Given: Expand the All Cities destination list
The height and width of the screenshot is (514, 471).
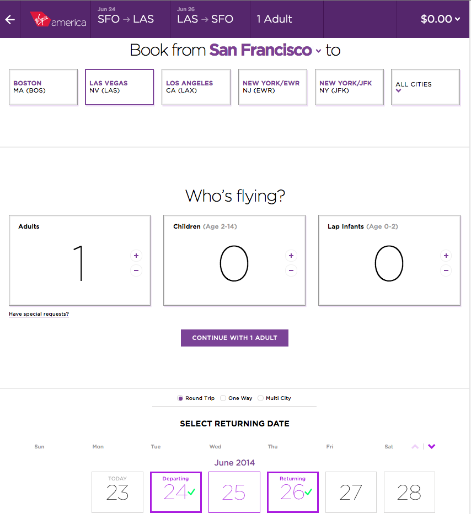Looking at the screenshot, I should click(x=426, y=87).
